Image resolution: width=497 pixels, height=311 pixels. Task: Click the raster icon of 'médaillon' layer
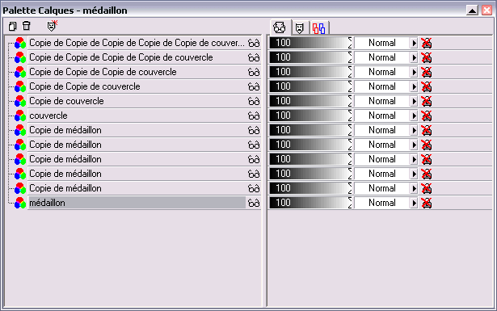(20, 203)
